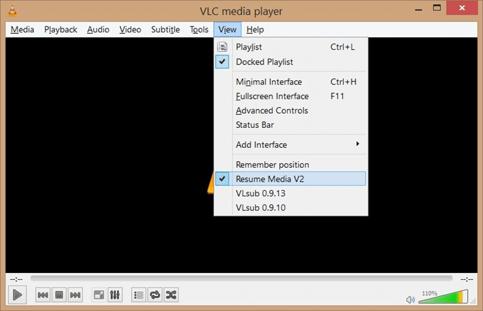Enable Advanced Controls

[x=290, y=111]
